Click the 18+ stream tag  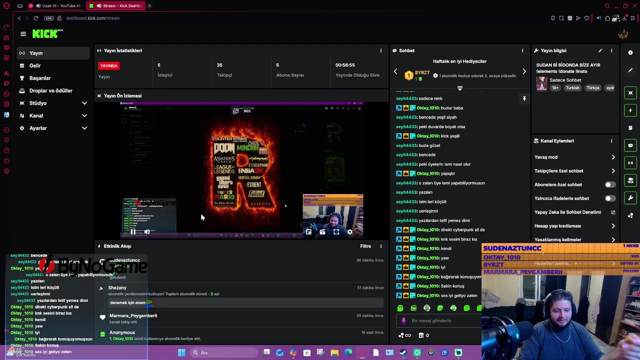tap(555, 88)
